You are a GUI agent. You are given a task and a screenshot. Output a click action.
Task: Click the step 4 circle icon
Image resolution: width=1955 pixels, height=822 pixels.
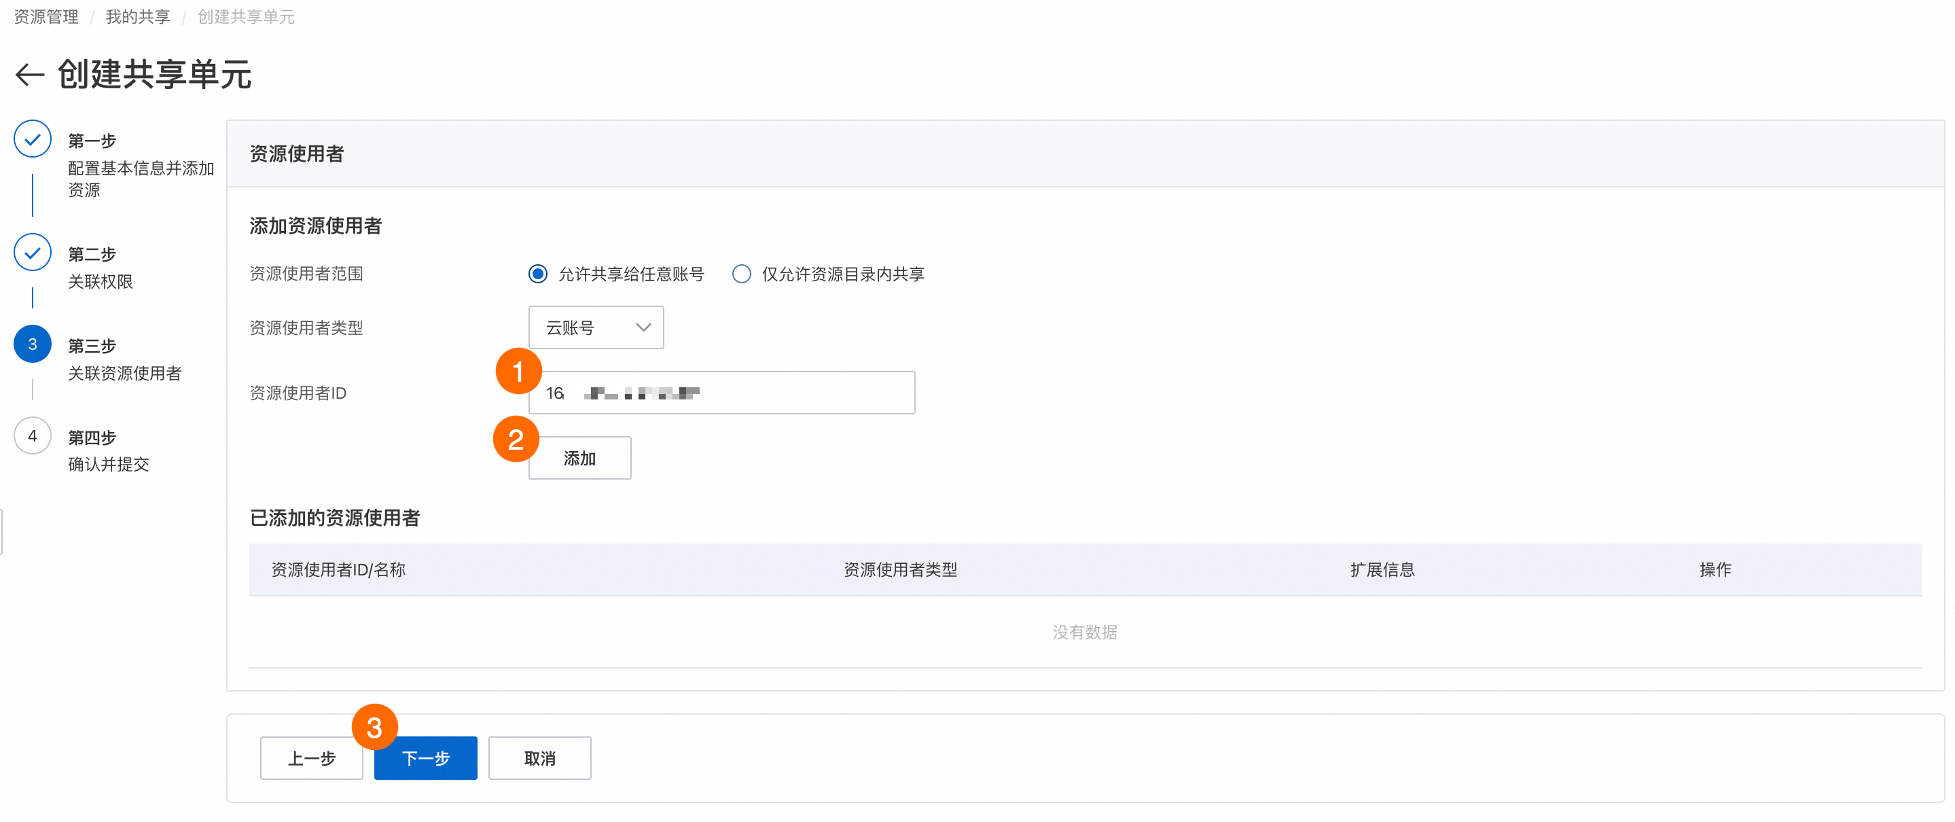point(33,436)
